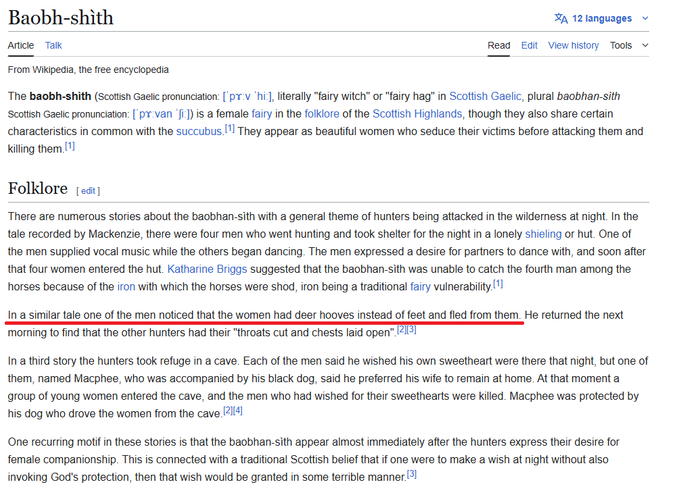Click the translate languages icon
This screenshot has height=497, width=675.
pyautogui.click(x=561, y=18)
